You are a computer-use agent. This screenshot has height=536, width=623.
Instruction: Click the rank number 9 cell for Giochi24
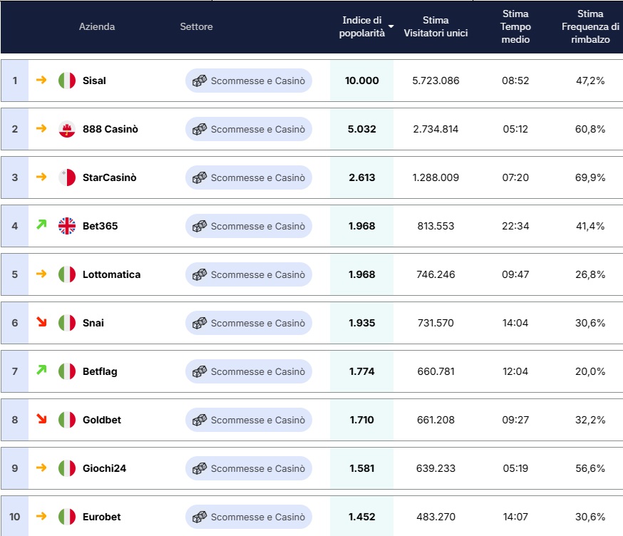[x=15, y=468]
